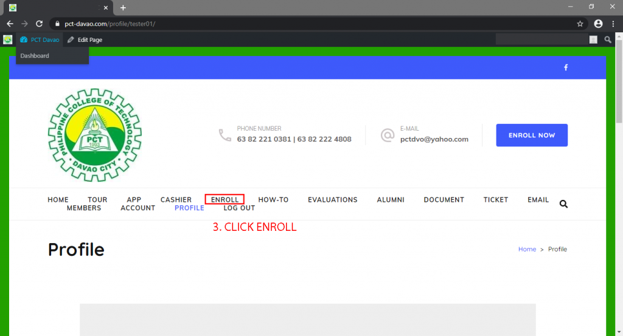
Task: Open the HOW-TO menu item
Action: pyautogui.click(x=273, y=200)
